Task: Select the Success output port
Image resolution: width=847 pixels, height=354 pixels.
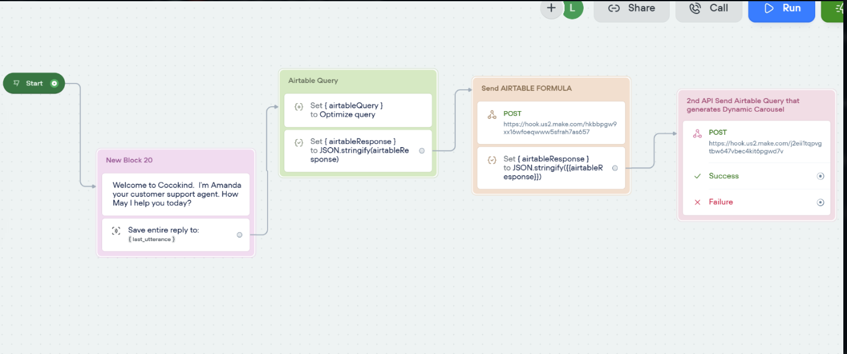Action: pos(821,176)
